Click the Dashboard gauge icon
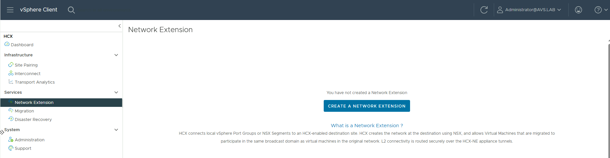This screenshot has width=610, height=158. pyautogui.click(x=7, y=44)
